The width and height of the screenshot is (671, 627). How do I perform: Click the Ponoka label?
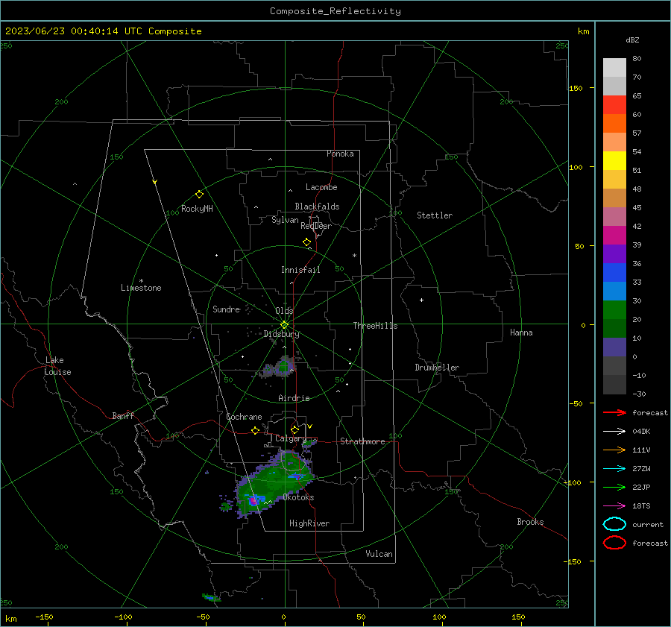point(340,154)
